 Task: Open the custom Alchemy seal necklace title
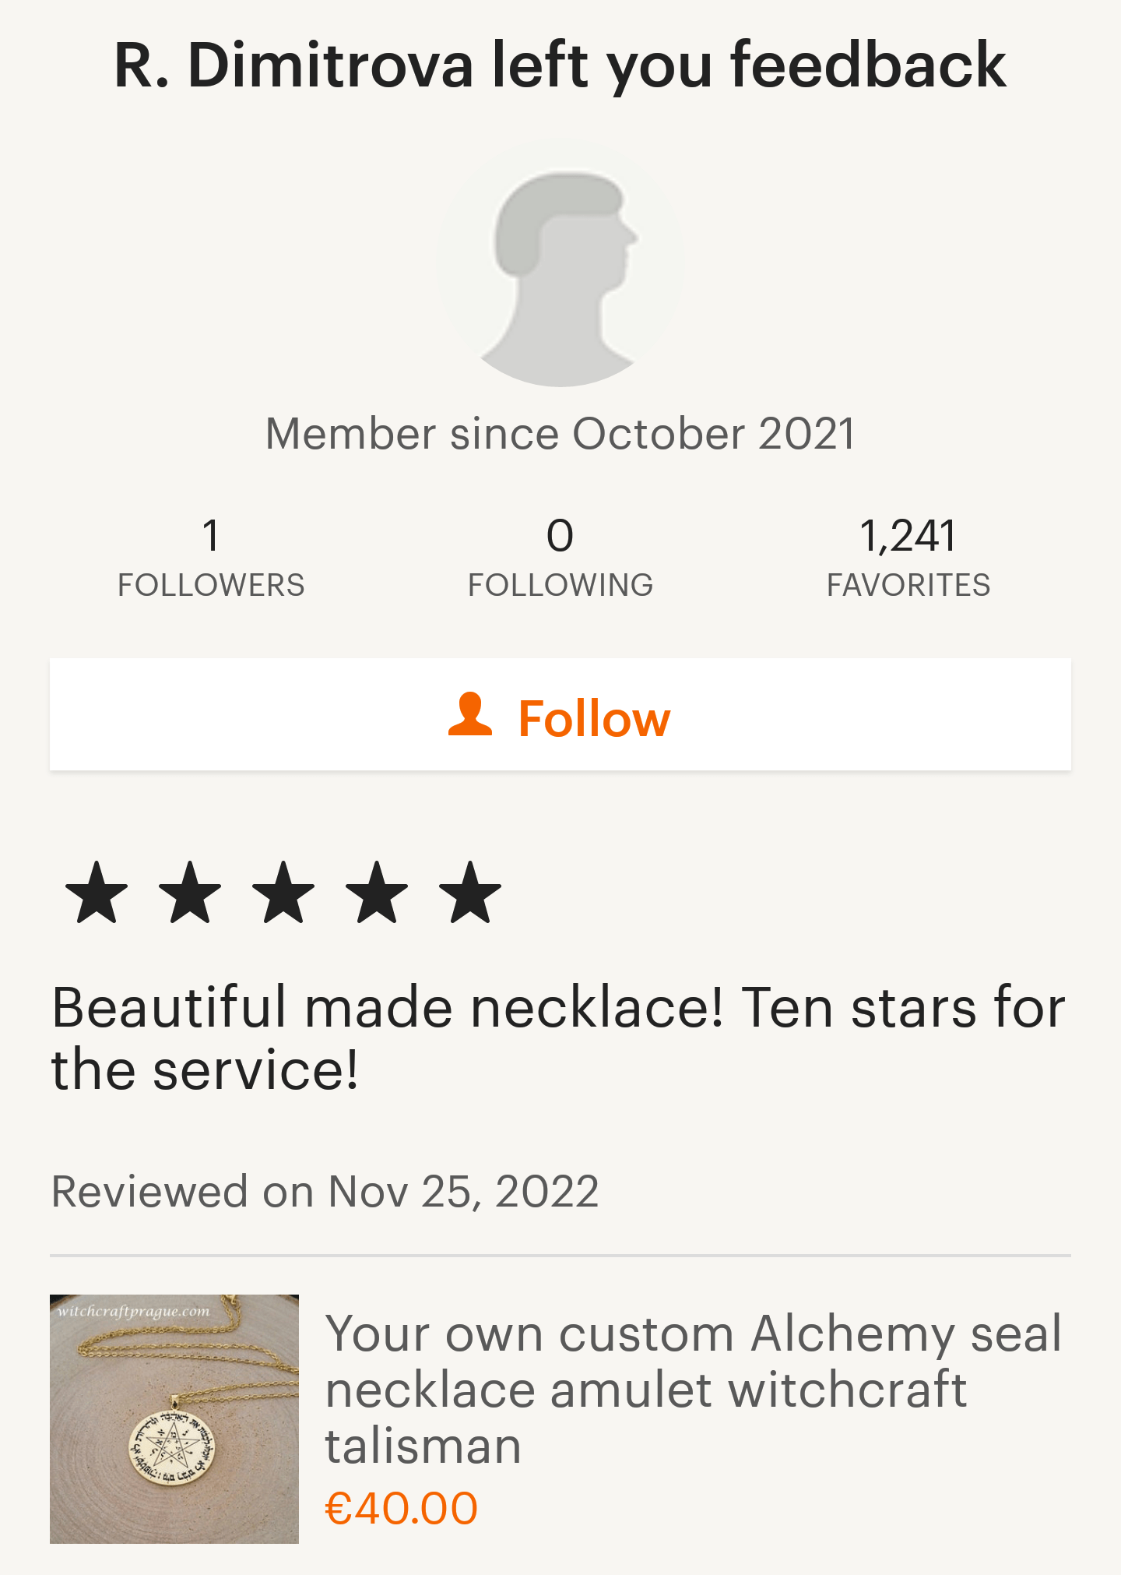coord(693,1390)
